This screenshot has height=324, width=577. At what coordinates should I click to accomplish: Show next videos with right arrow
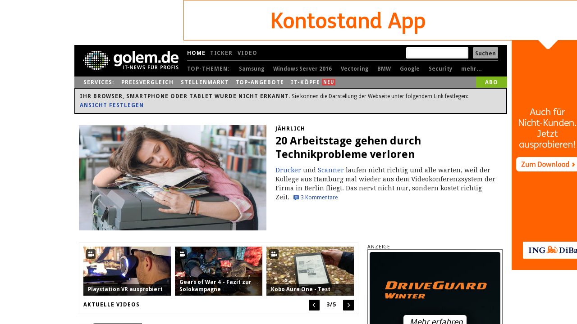tap(348, 305)
